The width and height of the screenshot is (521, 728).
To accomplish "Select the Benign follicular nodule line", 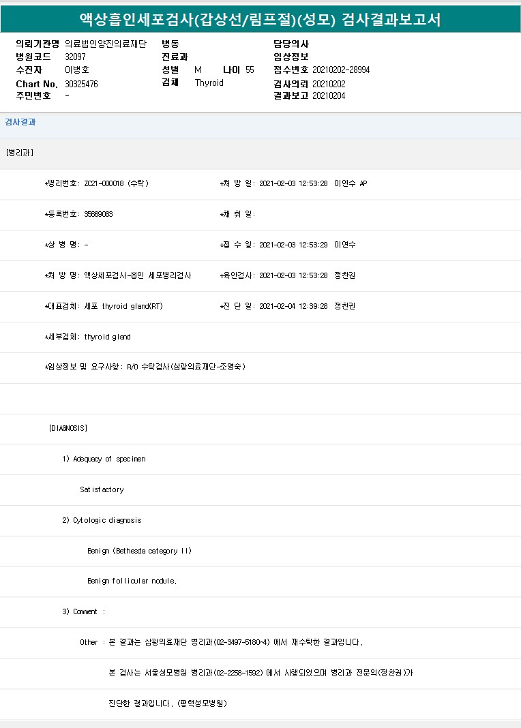I will pos(132,581).
